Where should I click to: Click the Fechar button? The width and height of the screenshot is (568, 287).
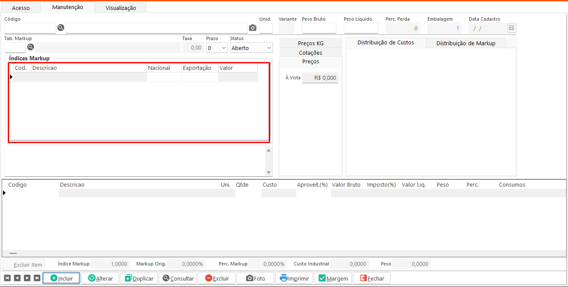coord(371,278)
